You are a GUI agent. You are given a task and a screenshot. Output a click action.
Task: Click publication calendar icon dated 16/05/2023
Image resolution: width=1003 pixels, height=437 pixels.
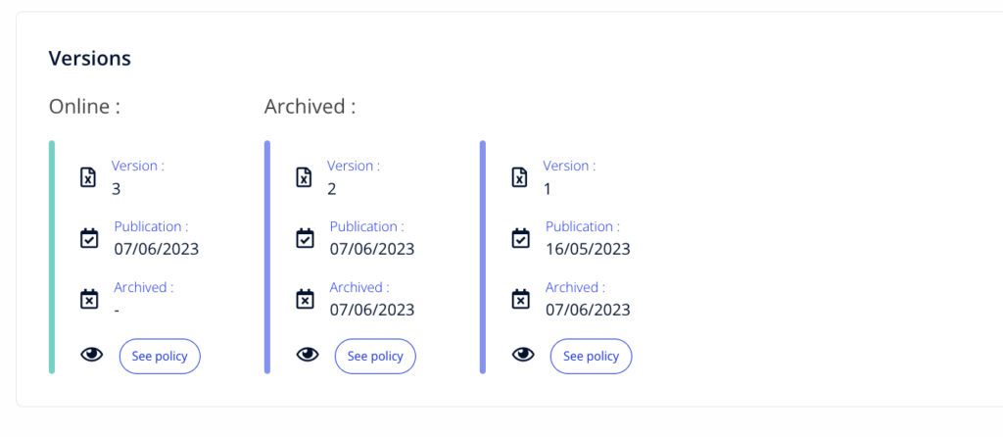pyautogui.click(x=521, y=238)
